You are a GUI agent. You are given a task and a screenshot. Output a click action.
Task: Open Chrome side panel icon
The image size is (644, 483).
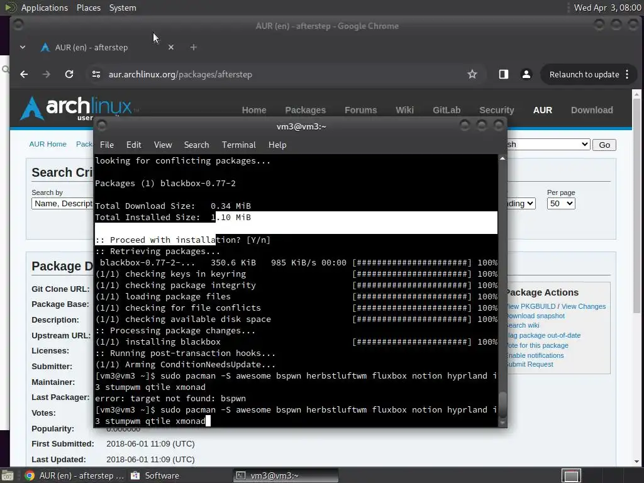[x=504, y=74]
